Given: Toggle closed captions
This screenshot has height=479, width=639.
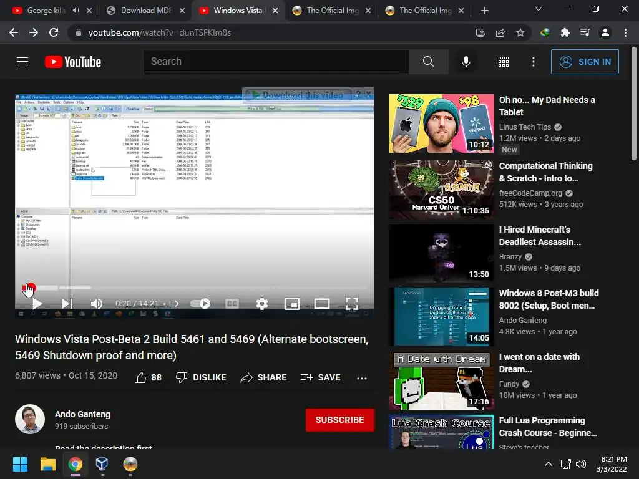Looking at the screenshot, I should point(232,304).
